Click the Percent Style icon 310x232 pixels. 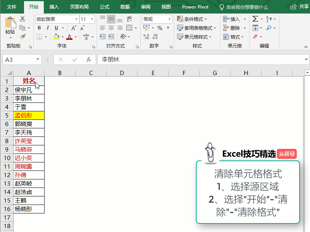point(160,28)
